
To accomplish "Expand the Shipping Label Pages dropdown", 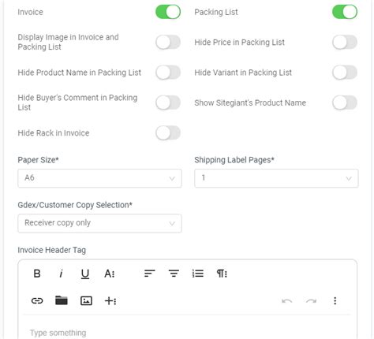I will [x=276, y=178].
